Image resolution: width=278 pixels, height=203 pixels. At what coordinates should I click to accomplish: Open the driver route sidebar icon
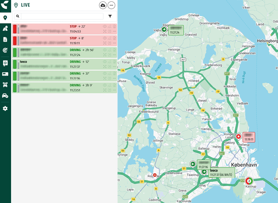pos(5,28)
